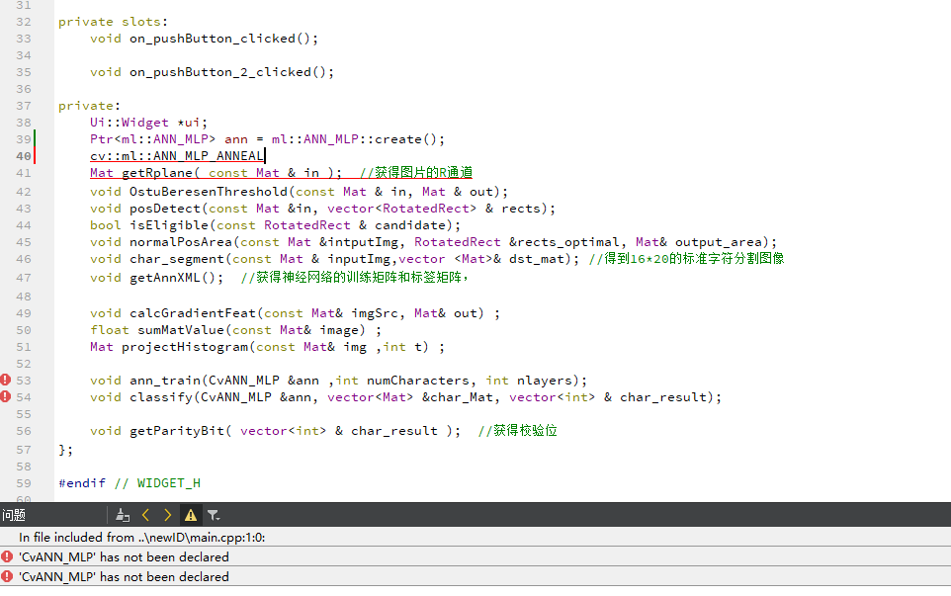Click 'ann_train' function name on line 53
Viewport: 951px width, 596px height.
pos(165,381)
